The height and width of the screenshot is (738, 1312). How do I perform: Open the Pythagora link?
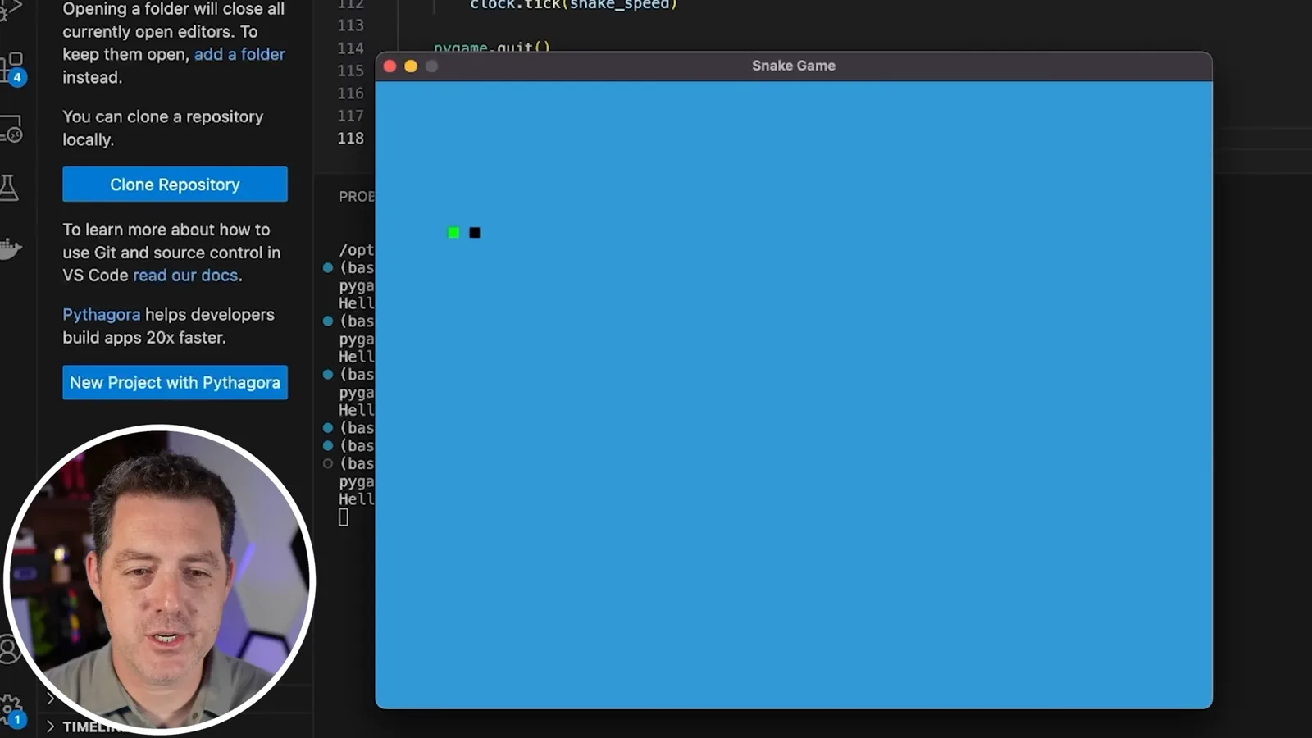pyautogui.click(x=101, y=315)
